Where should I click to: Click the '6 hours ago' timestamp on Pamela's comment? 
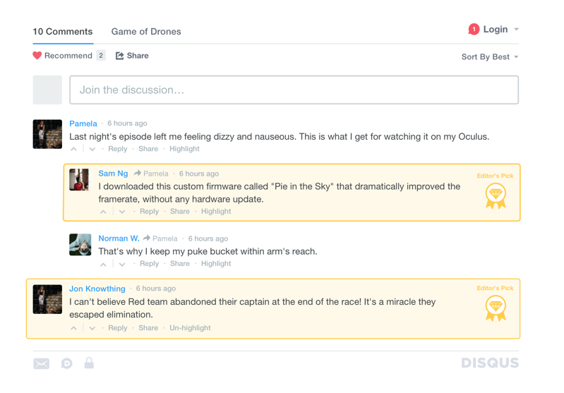tap(127, 123)
